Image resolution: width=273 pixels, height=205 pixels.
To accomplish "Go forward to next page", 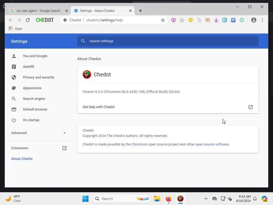I will 19,20.
